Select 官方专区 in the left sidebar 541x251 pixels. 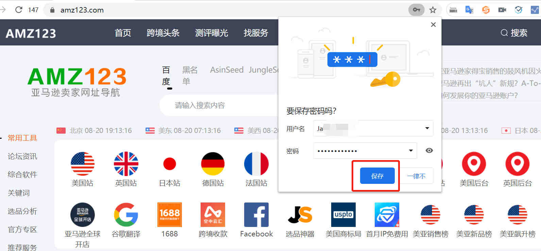(22, 229)
